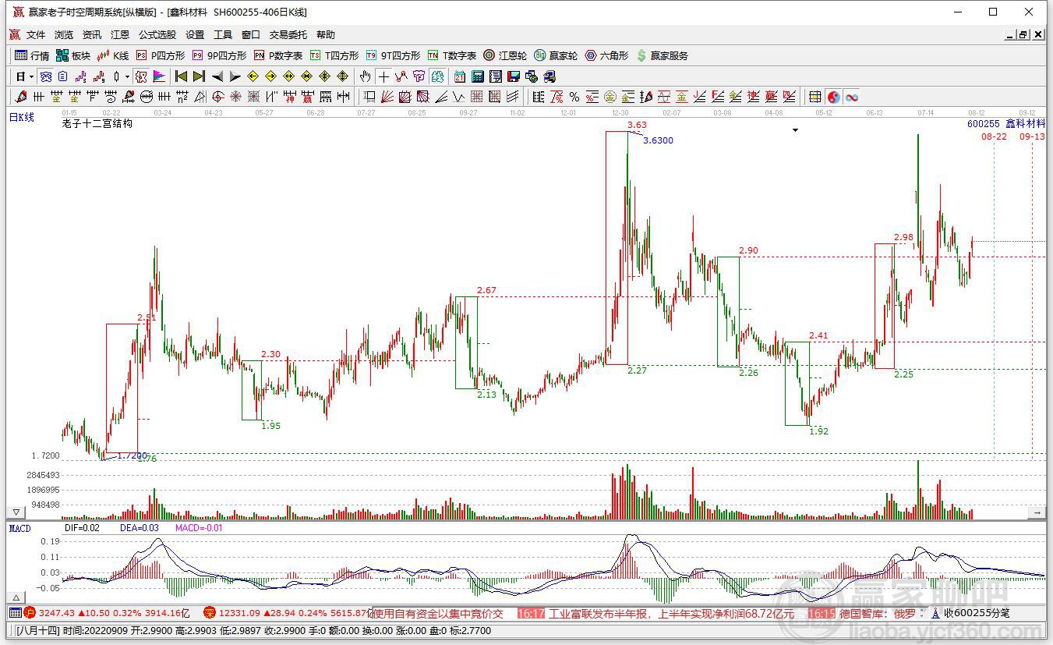Screen dimensions: 1053x645
Task: Open the 江恩 menu
Action: [x=120, y=35]
